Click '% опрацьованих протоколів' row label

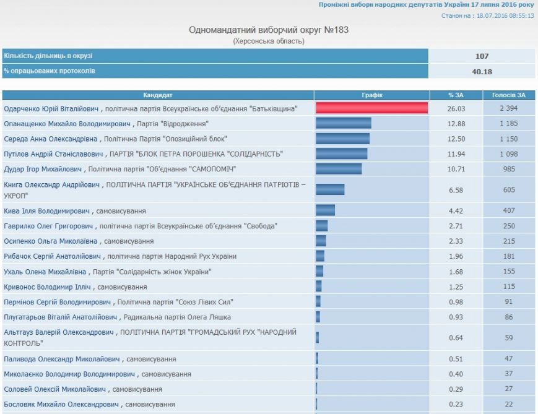(x=50, y=71)
